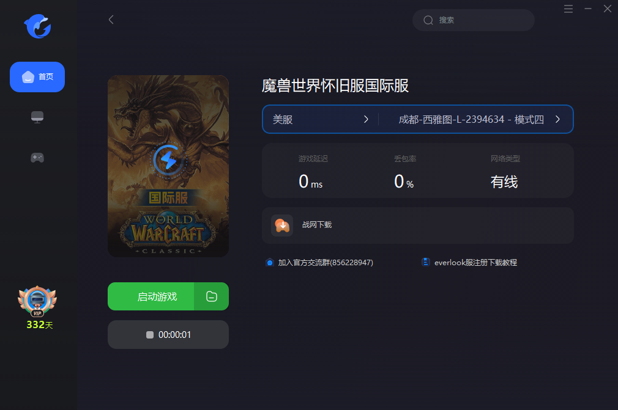618x410 pixels.
Task: Go back with the left arrow
Action: pos(111,20)
